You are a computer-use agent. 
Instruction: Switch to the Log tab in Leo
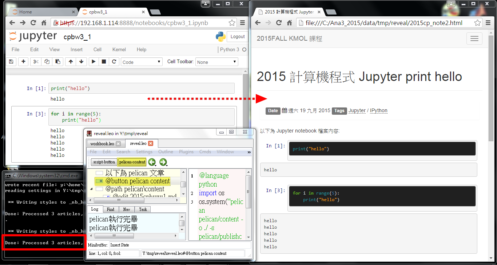[x=95, y=209]
